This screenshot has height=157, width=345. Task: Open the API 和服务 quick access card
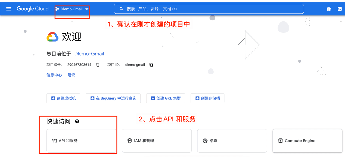81,141
